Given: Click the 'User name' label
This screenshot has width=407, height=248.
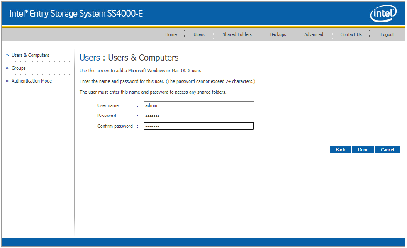Looking at the screenshot, I should pos(108,105).
